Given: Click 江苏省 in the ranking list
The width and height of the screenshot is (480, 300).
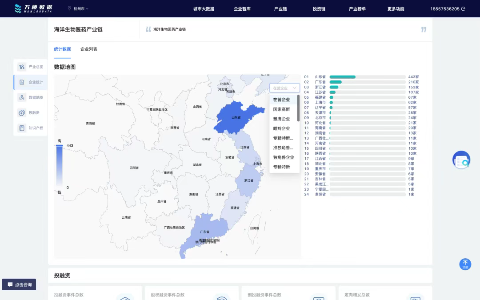Looking at the screenshot, I should tap(320, 92).
